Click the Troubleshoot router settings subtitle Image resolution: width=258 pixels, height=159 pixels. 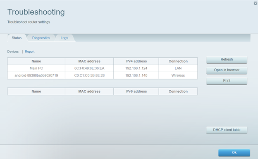pyautogui.click(x=29, y=22)
